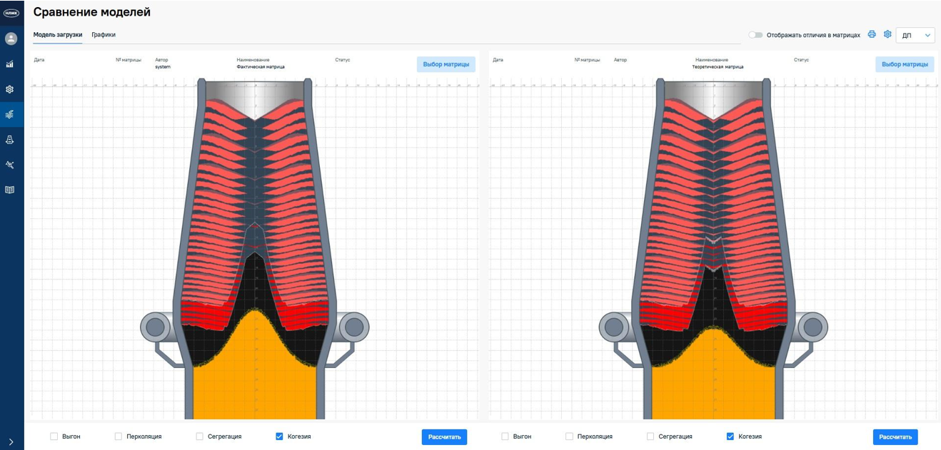Viewport: 941px width, 450px height.
Task: Uncheck the left panel 'Когезия' checkbox
Action: pos(279,436)
